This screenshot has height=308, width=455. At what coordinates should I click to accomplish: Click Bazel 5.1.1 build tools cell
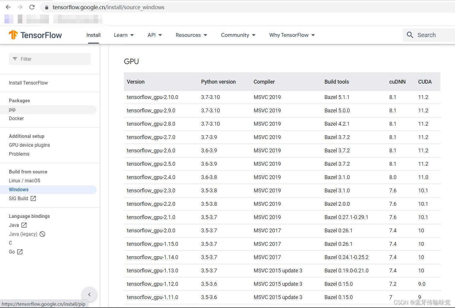337,97
